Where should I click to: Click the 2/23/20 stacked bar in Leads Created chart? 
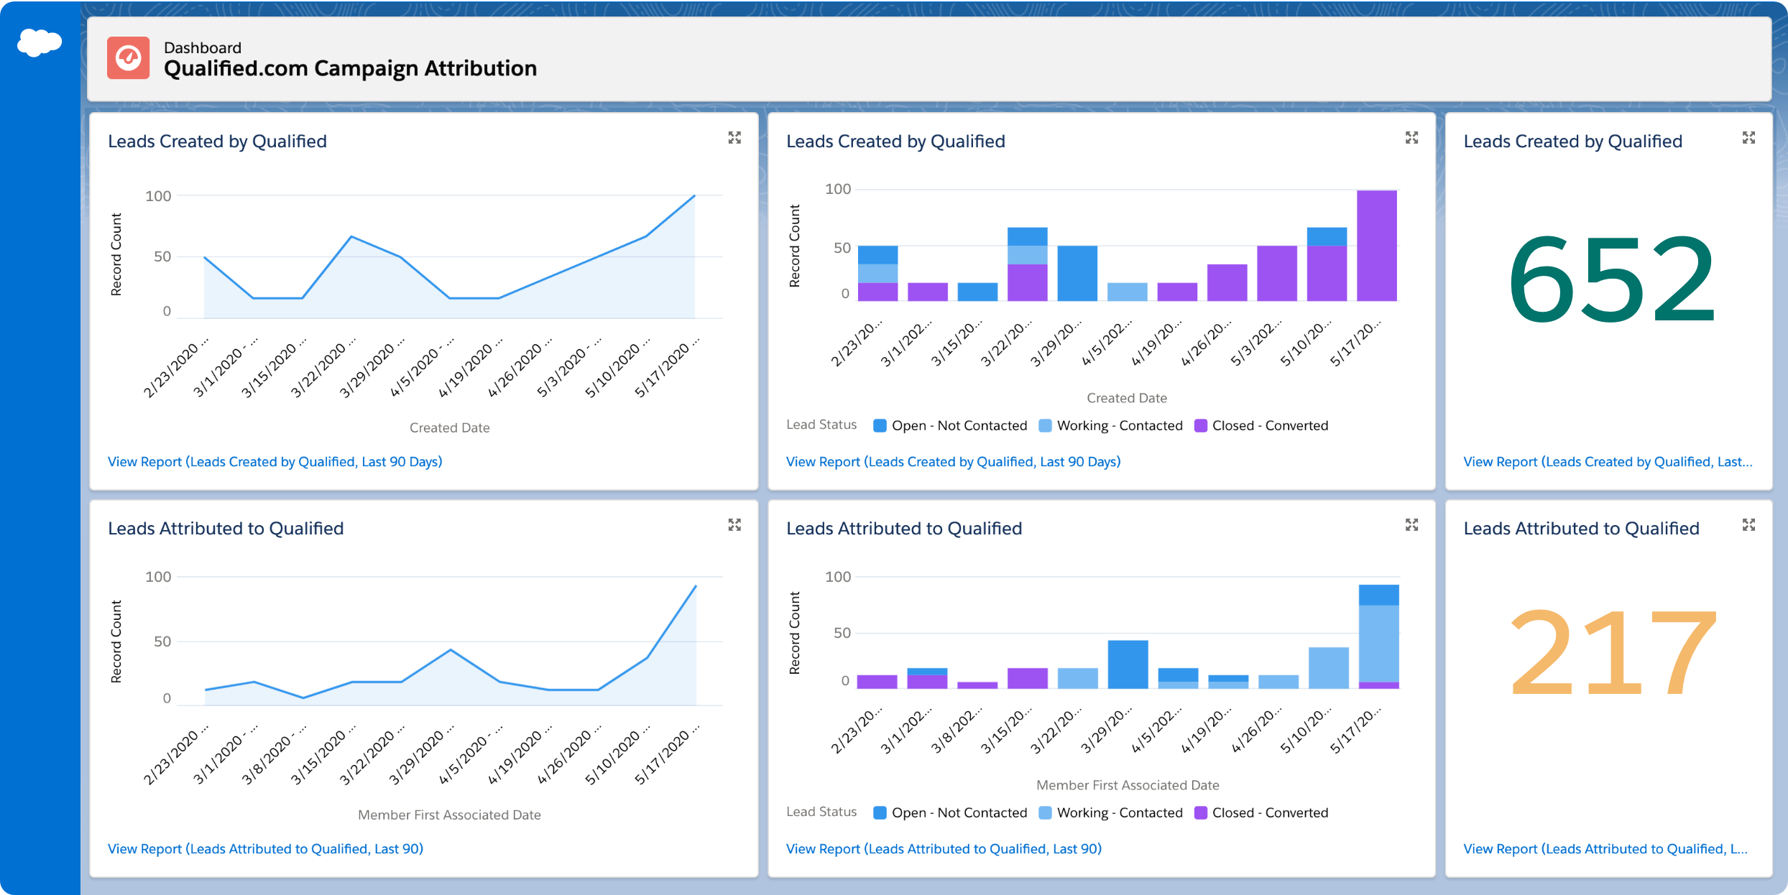[877, 274]
